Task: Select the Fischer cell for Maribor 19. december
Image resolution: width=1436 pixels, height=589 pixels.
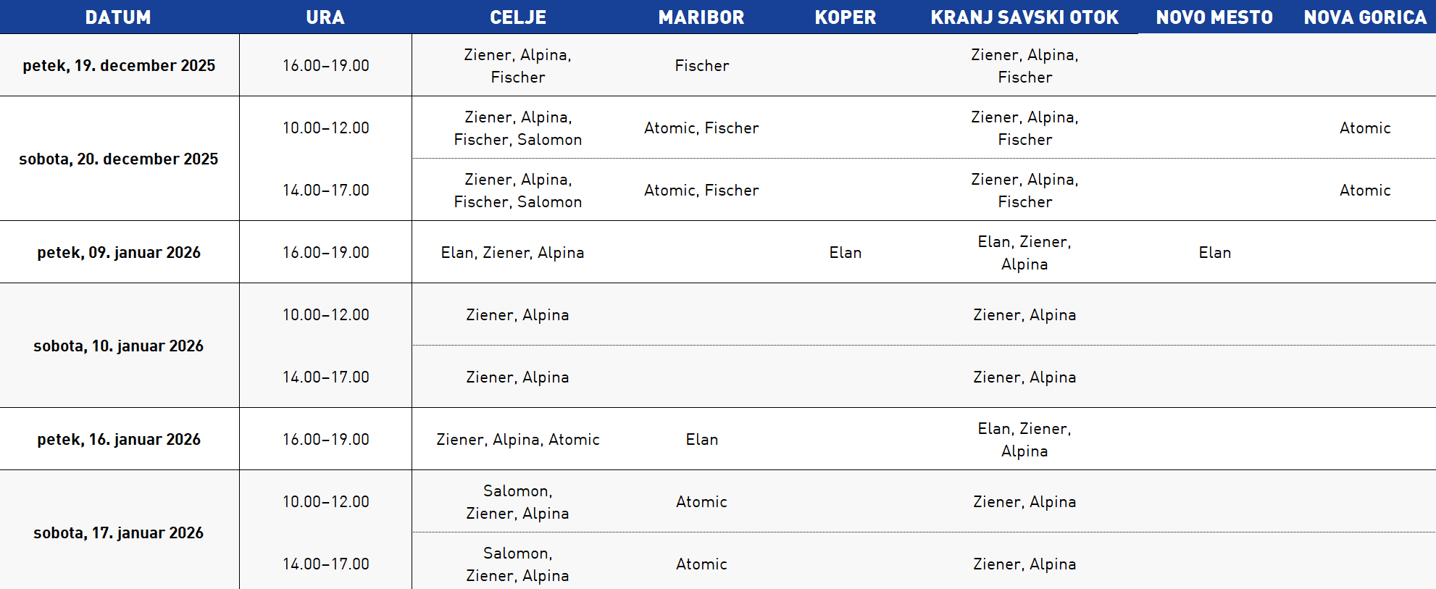Action: (x=701, y=65)
